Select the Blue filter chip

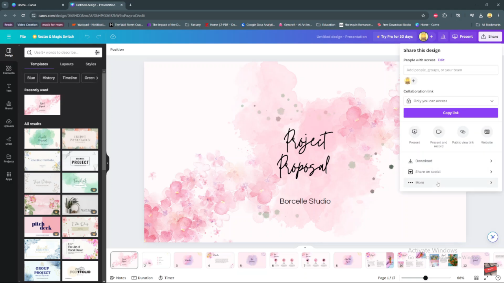coord(31,78)
